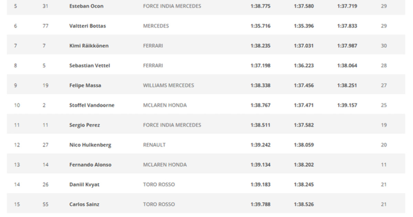Click WILLIAMS MERCEDES team name
The width and height of the screenshot is (413, 217).
(x=168, y=85)
